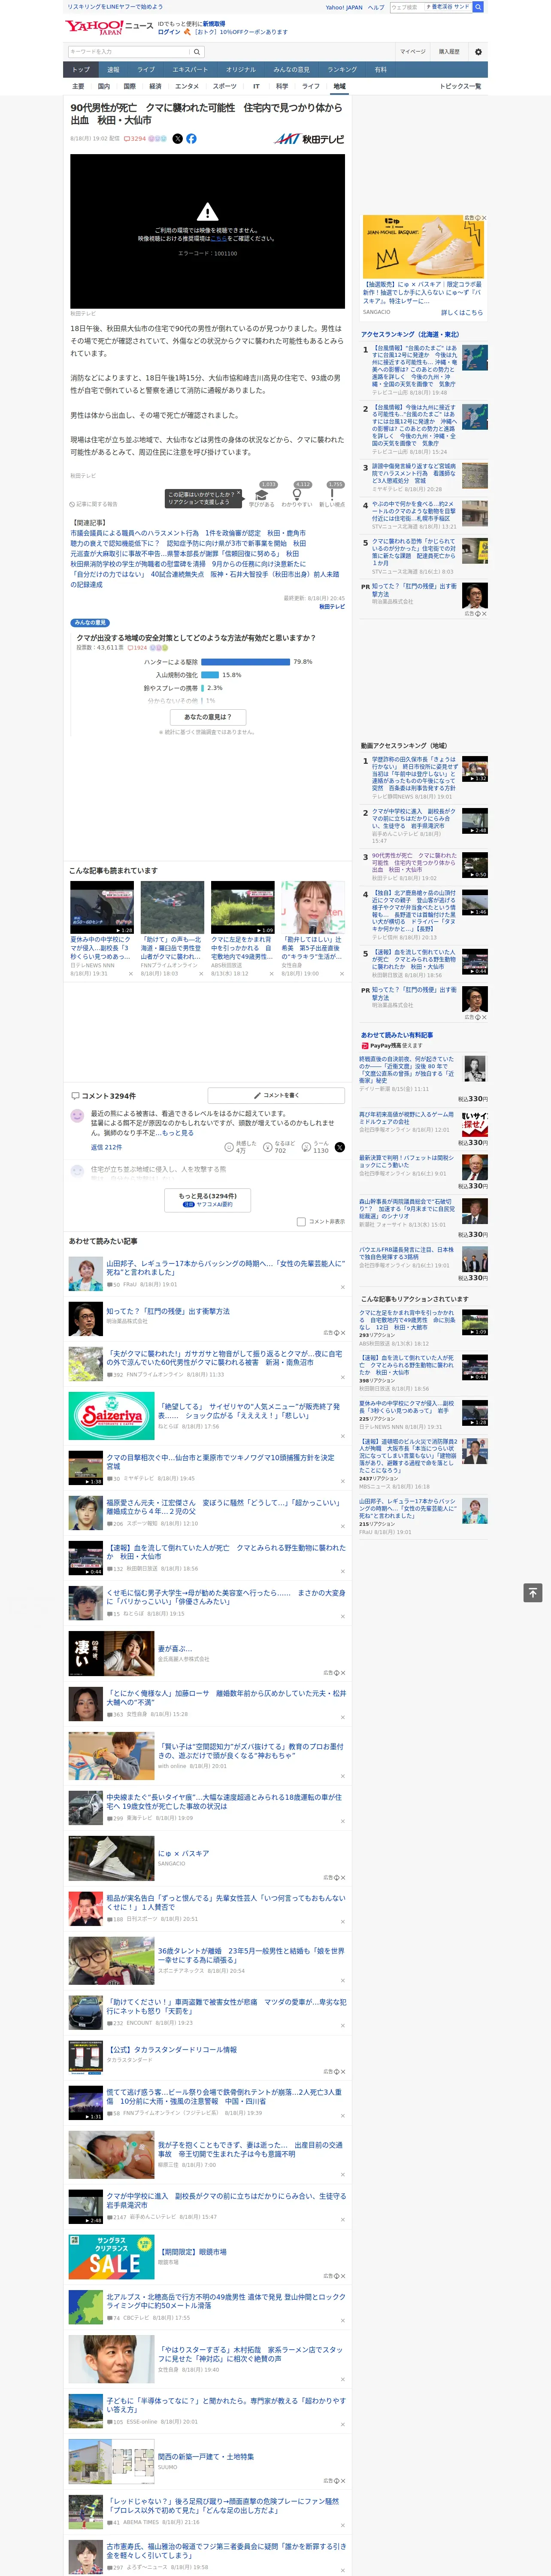Click the top commenter's purple avatar
551x2576 pixels.
coord(77,1115)
